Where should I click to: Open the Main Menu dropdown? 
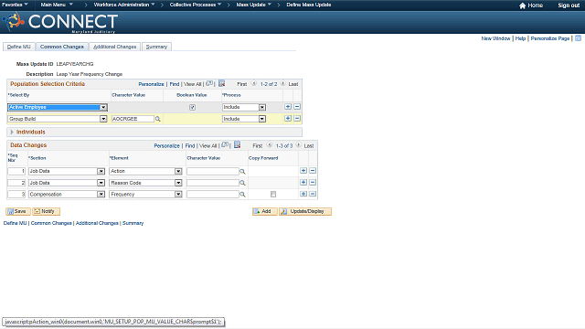point(57,5)
